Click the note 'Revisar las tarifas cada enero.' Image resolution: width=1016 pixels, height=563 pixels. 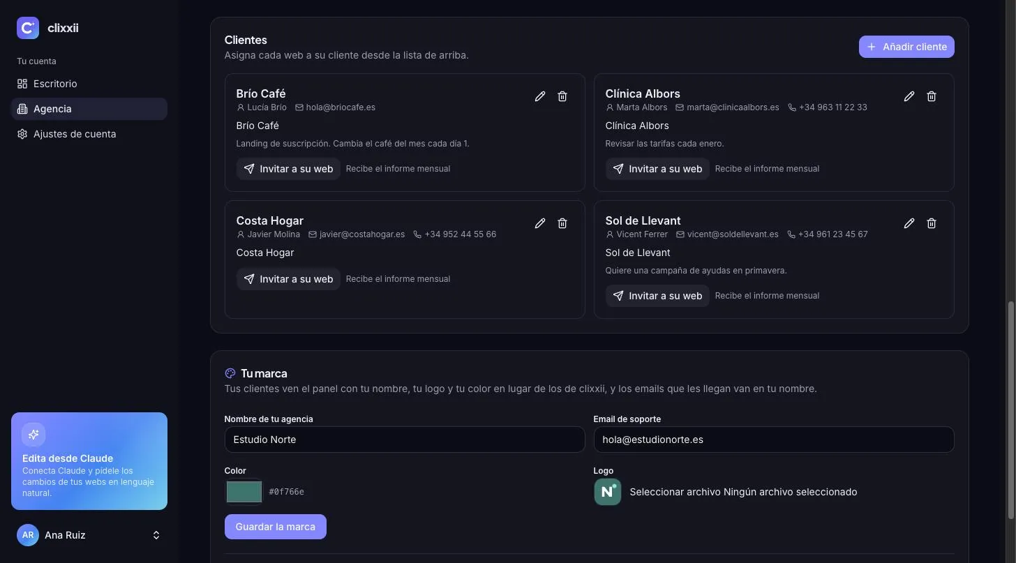tap(665, 144)
